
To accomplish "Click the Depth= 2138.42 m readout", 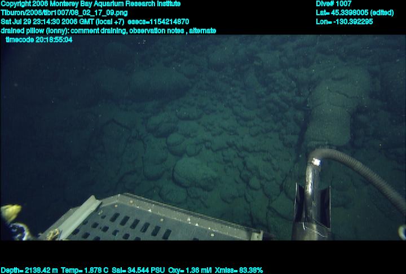I will (x=28, y=270).
